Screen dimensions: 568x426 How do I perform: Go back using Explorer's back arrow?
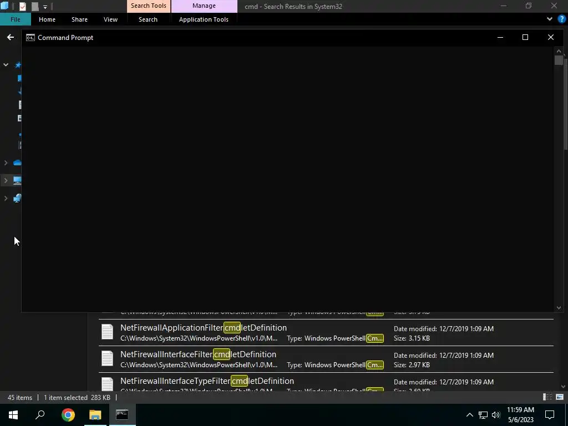point(11,37)
